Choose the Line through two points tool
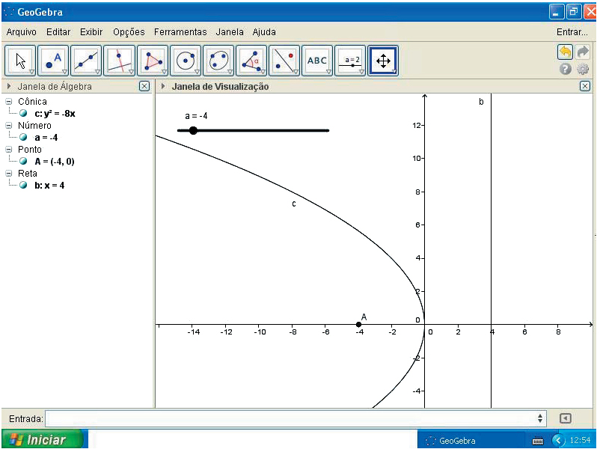 coord(87,61)
